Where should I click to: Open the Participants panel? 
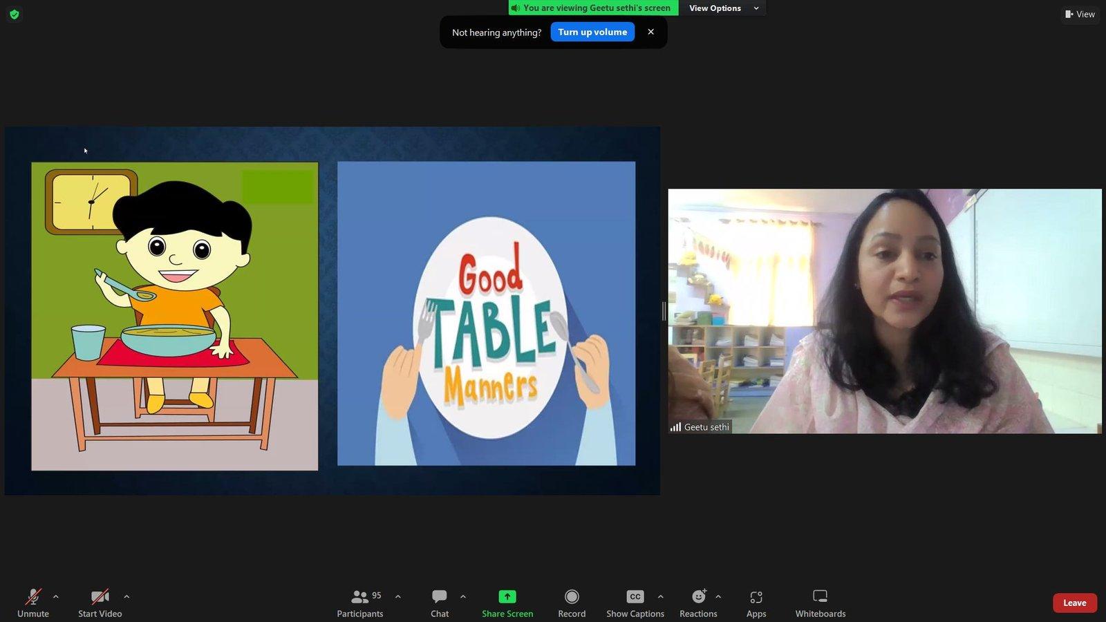coord(360,603)
